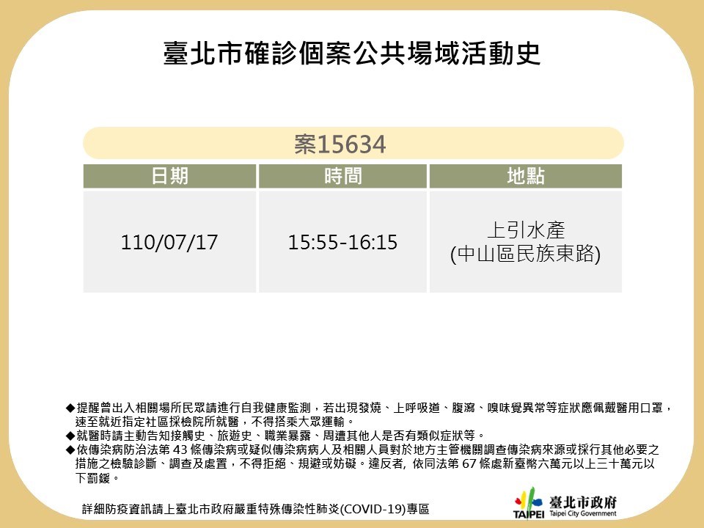The height and width of the screenshot is (528, 704).
Task: Click the first diamond bullet before 提醒
Action: [x=70, y=407]
